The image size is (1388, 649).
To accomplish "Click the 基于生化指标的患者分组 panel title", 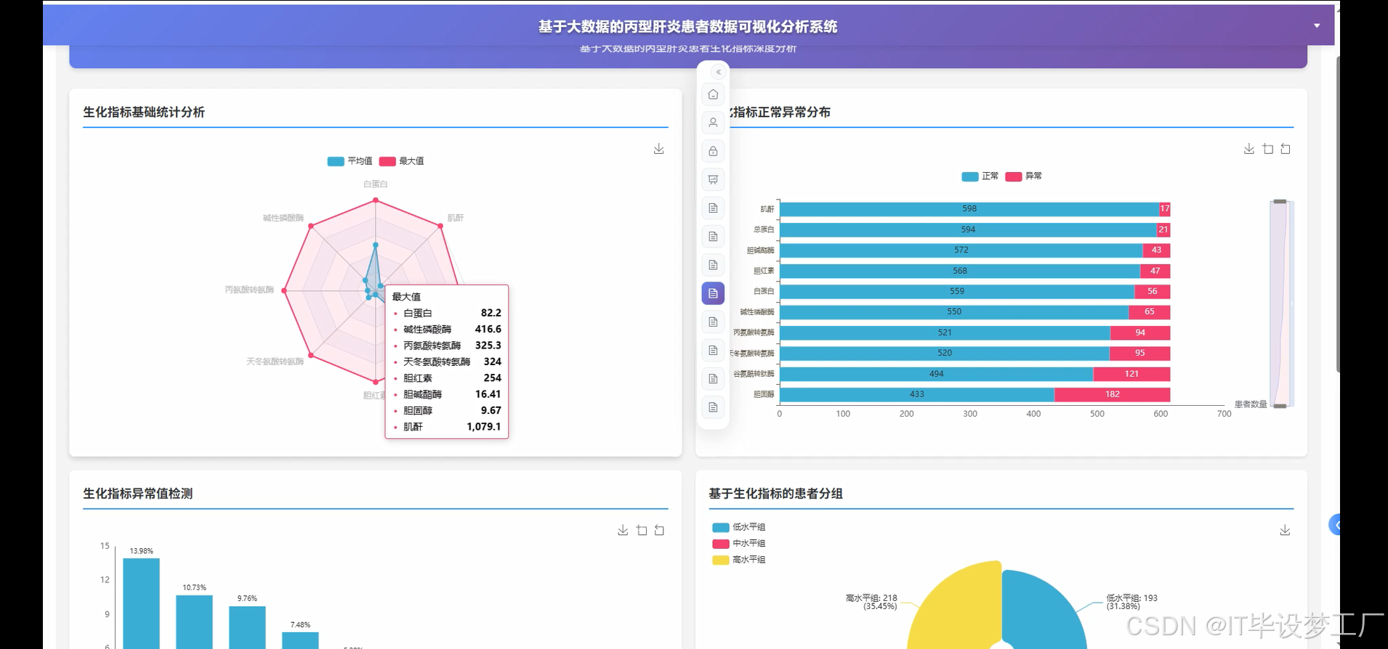I will coord(776,494).
